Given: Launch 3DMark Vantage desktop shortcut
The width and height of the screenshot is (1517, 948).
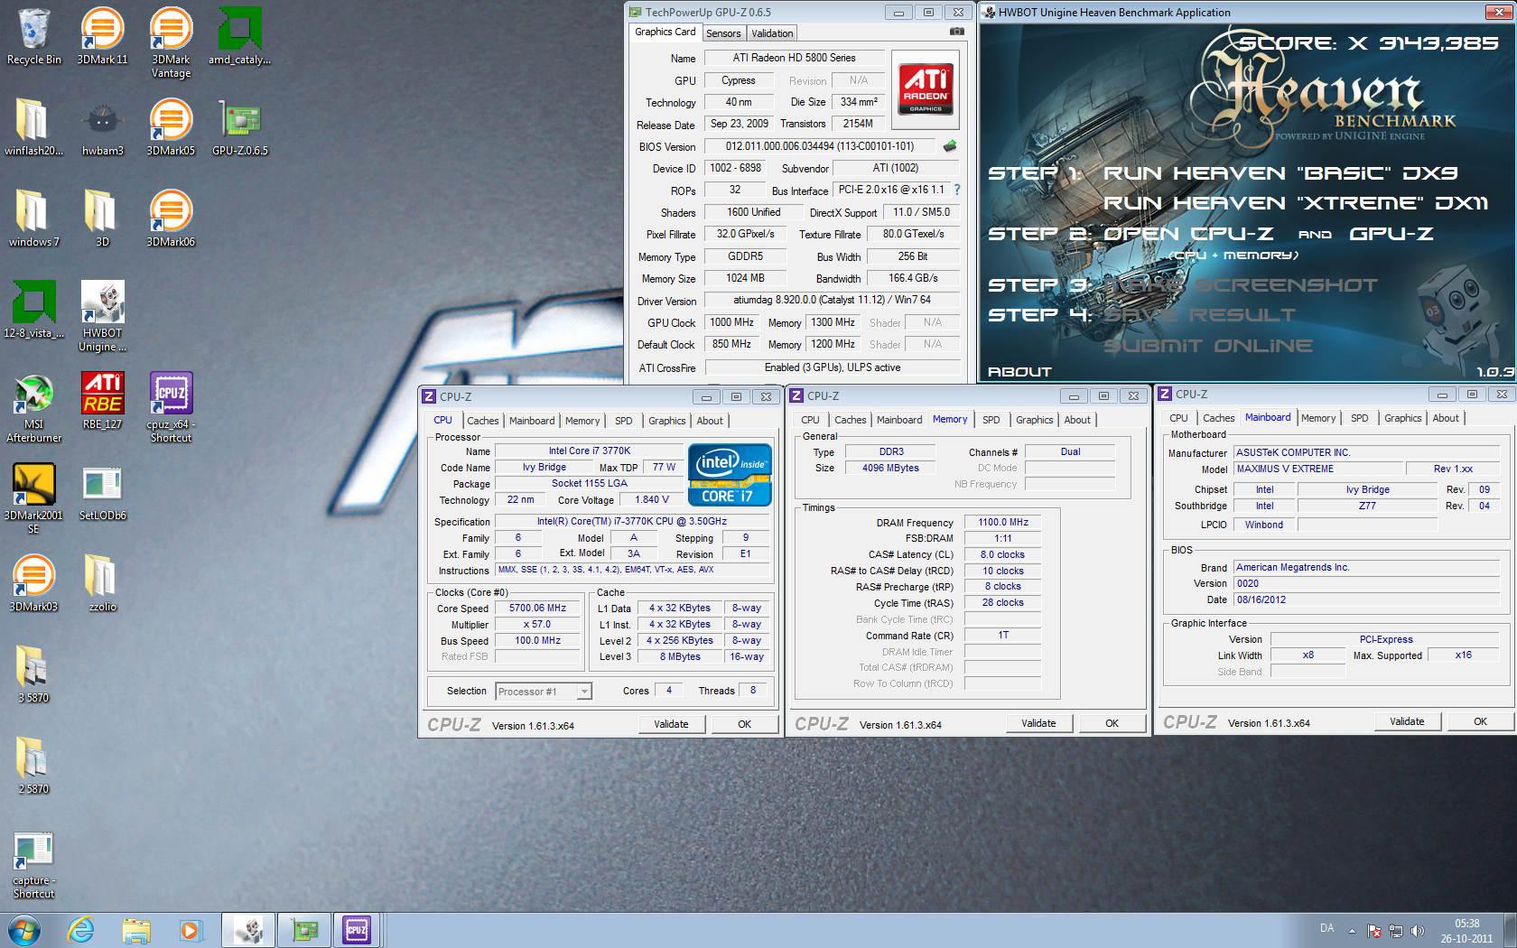Looking at the screenshot, I should click(171, 42).
